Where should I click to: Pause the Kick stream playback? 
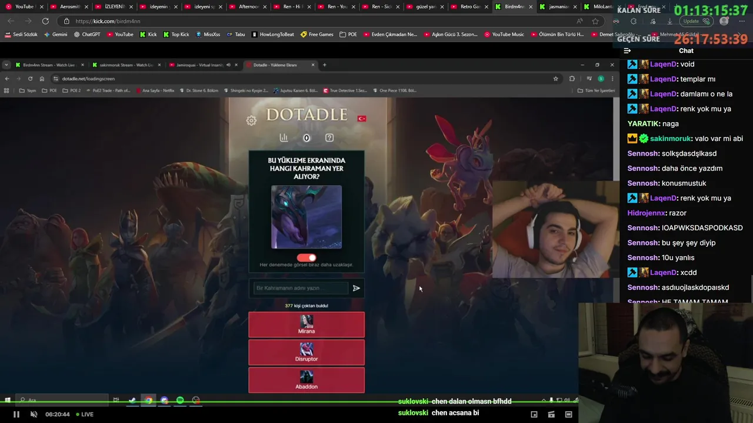pos(16,414)
